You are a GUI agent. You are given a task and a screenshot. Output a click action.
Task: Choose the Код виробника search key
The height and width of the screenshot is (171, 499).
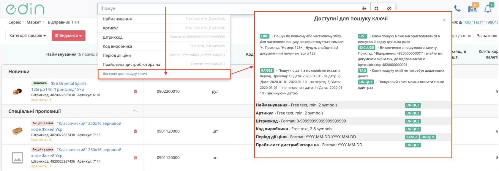pos(164,46)
